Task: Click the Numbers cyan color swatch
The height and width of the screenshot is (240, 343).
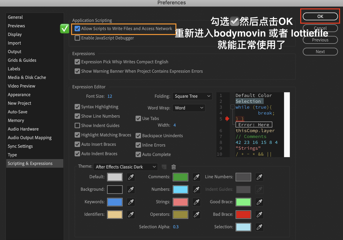Action: click(x=180, y=189)
